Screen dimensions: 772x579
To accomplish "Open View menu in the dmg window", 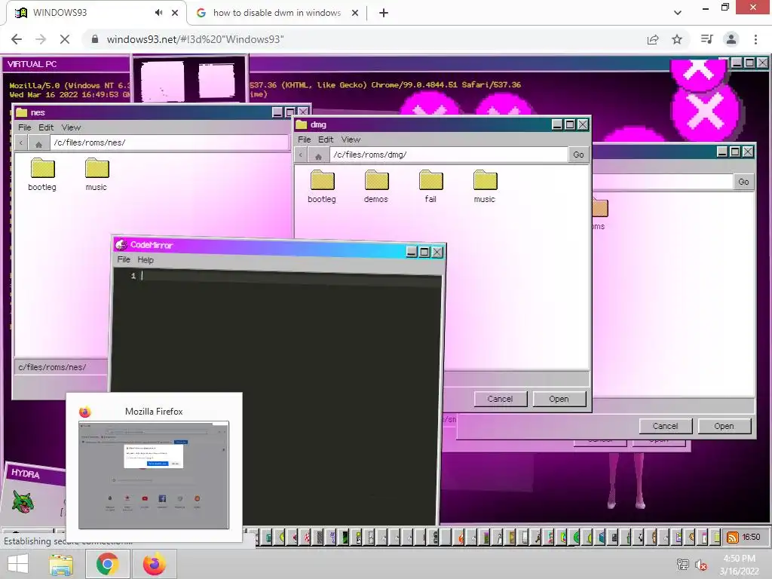I will coord(351,139).
